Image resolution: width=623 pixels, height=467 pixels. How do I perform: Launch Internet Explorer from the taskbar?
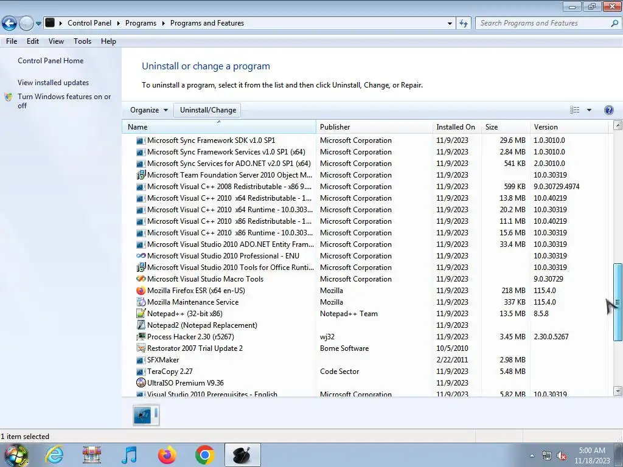[x=54, y=455]
